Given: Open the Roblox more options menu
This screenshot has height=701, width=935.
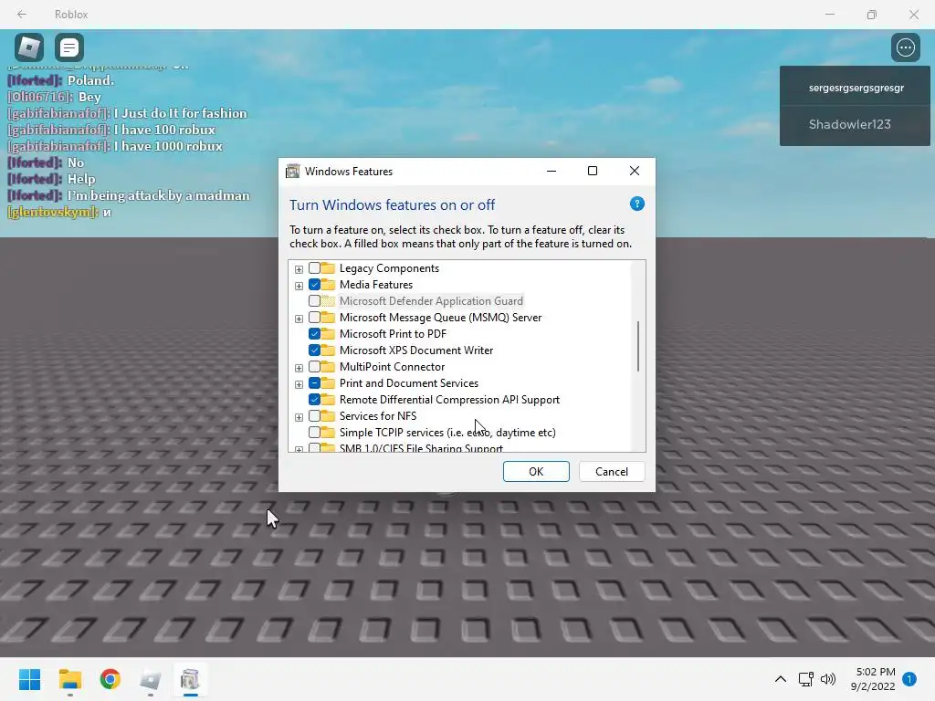Looking at the screenshot, I should [905, 47].
